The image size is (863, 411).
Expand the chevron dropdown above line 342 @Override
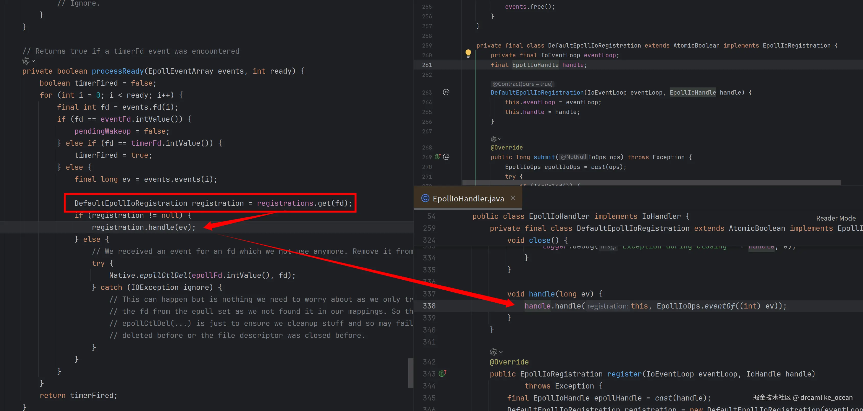coord(501,352)
